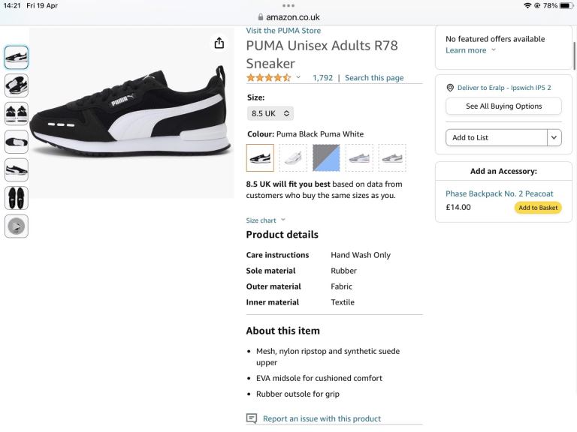The height and width of the screenshot is (432, 577).
Task: Tap the Wi-Fi status icon
Action: point(527,6)
